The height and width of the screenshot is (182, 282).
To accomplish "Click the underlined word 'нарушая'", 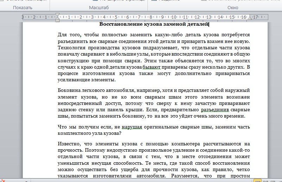I will click(x=132, y=127).
